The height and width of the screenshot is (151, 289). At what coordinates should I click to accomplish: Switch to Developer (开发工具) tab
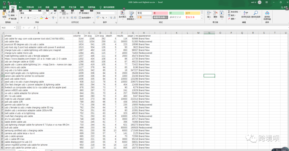pyautogui.click(x=72, y=7)
